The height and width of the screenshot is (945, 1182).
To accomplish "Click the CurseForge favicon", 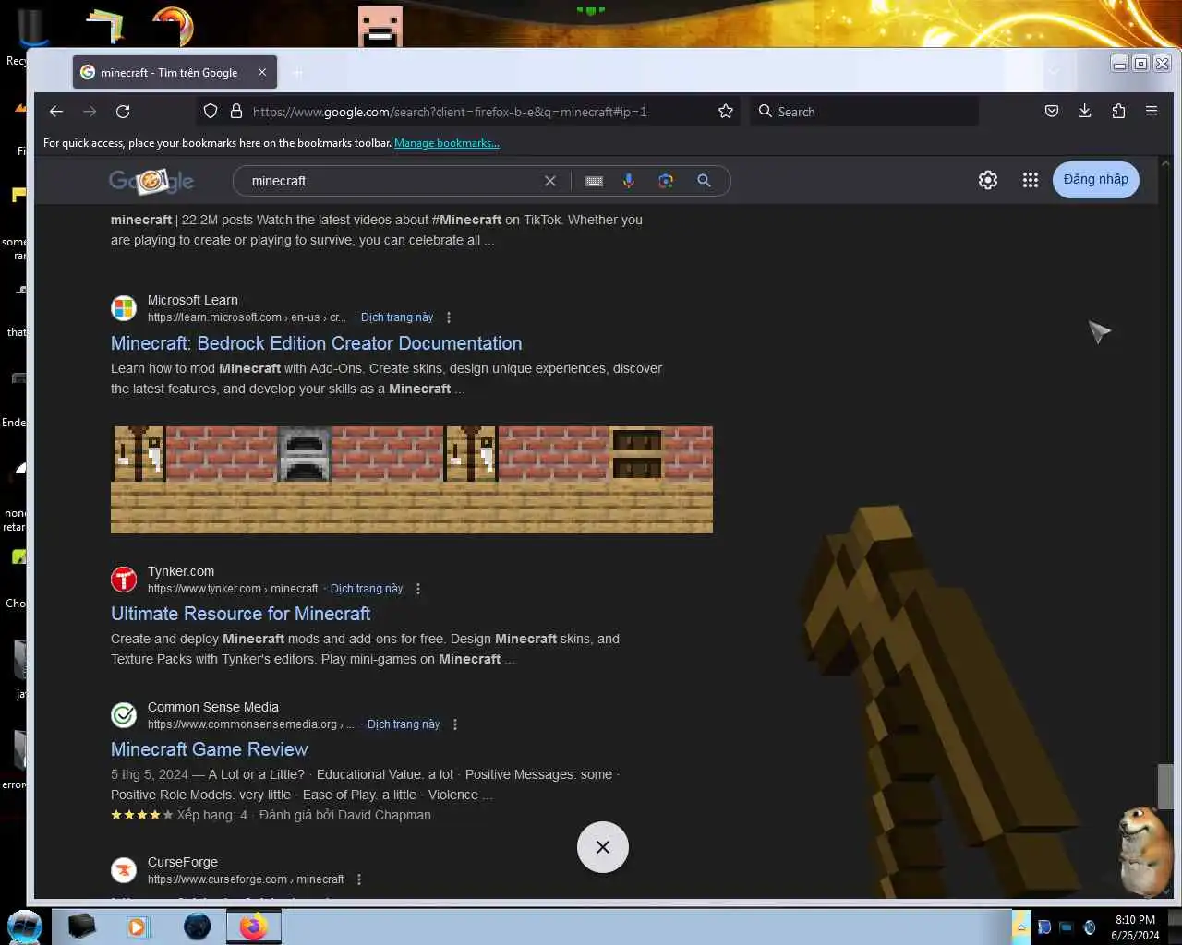I will 124,870.
